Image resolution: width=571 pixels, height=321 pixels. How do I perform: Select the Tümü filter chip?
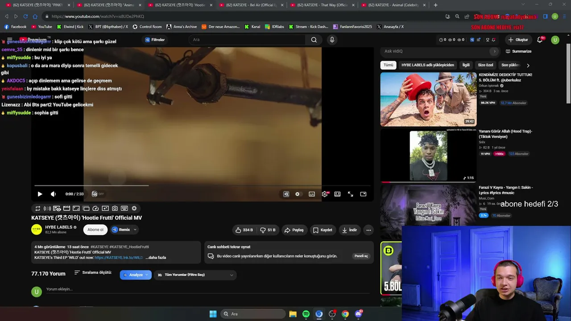tap(389, 65)
